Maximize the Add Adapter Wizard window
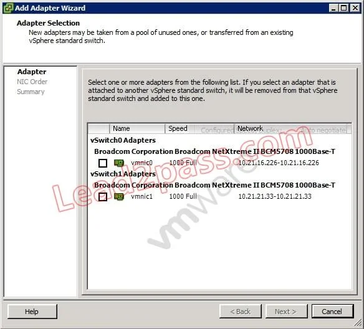 (343, 8)
